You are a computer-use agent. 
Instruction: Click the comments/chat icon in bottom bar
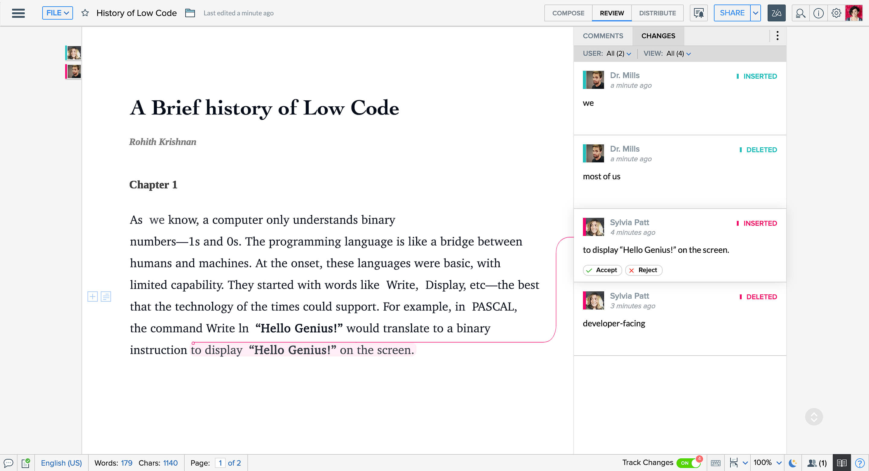click(x=9, y=463)
